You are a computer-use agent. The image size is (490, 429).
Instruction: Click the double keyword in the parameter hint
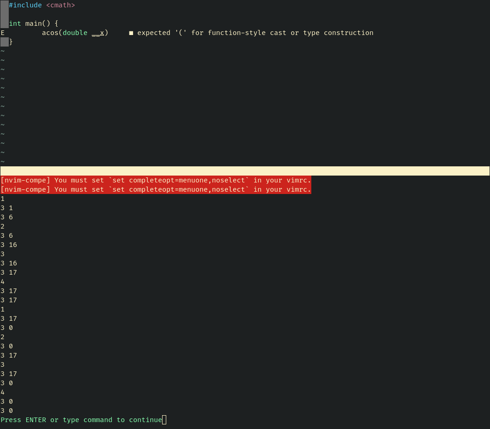(x=74, y=33)
